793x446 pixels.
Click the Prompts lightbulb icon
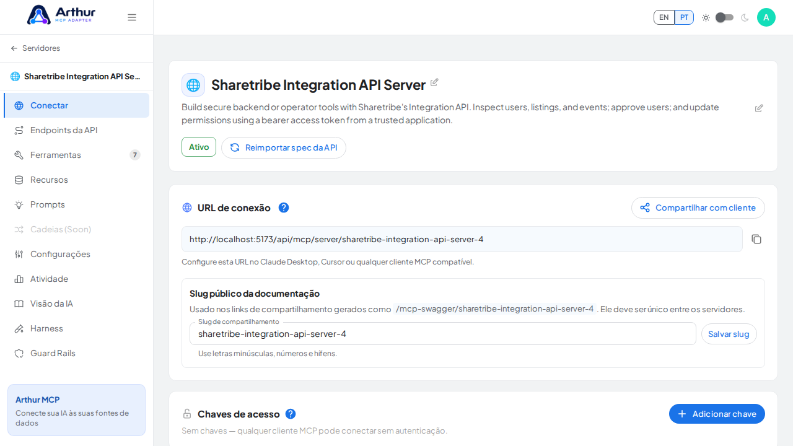point(19,204)
